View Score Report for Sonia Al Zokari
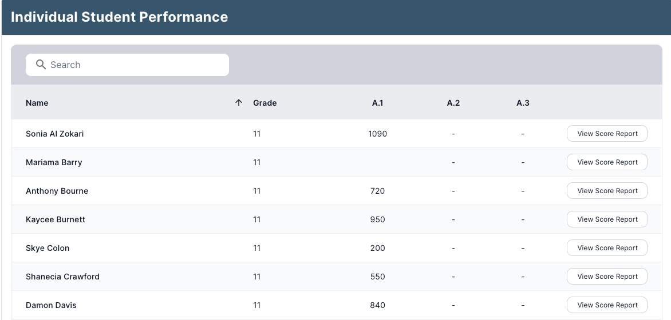This screenshot has height=320, width=671. pyautogui.click(x=607, y=134)
